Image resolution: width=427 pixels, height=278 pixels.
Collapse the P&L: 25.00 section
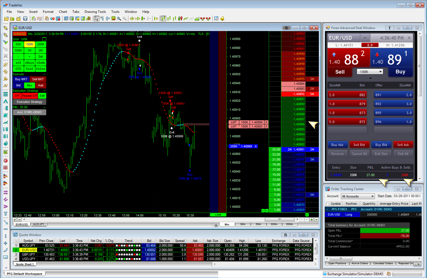click(x=45, y=107)
